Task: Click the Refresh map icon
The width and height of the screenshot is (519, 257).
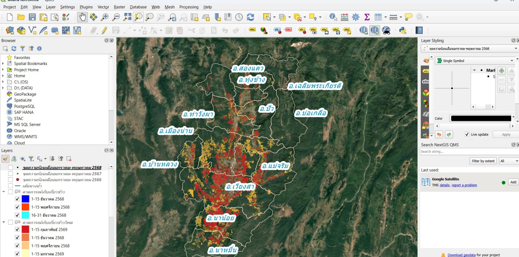Action: click(x=251, y=17)
